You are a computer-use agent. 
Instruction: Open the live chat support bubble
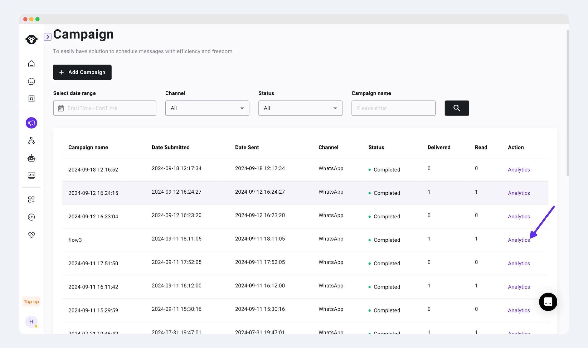pos(548,302)
